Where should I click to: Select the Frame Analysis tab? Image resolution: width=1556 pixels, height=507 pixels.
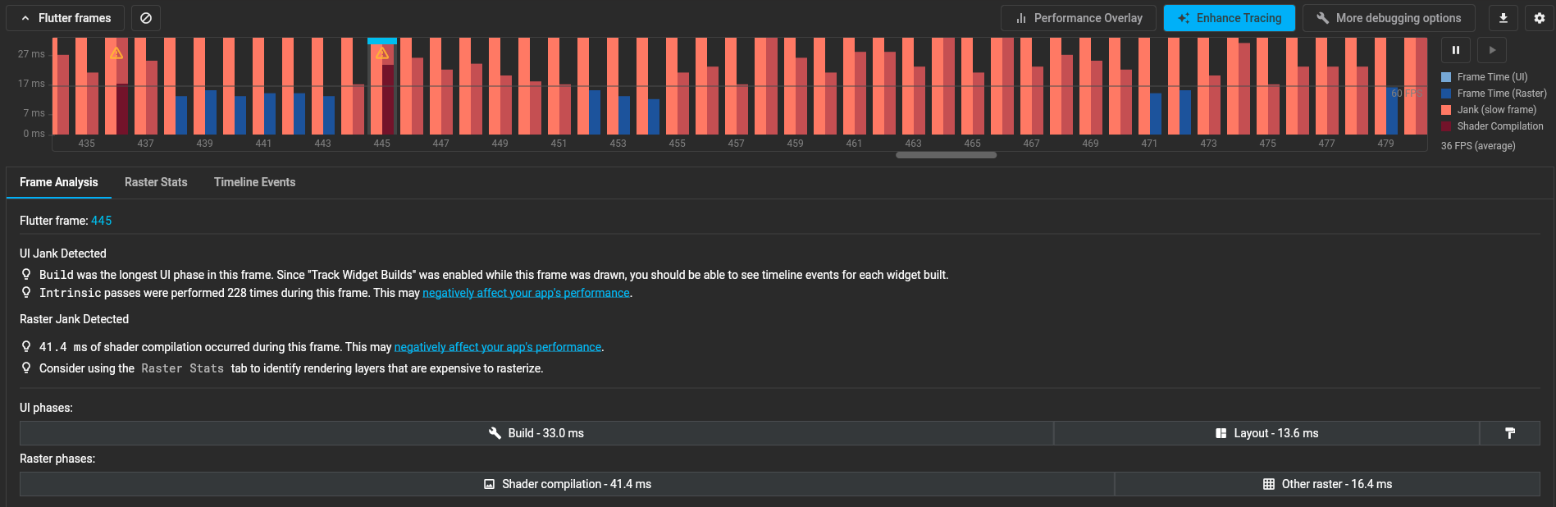[x=59, y=182]
